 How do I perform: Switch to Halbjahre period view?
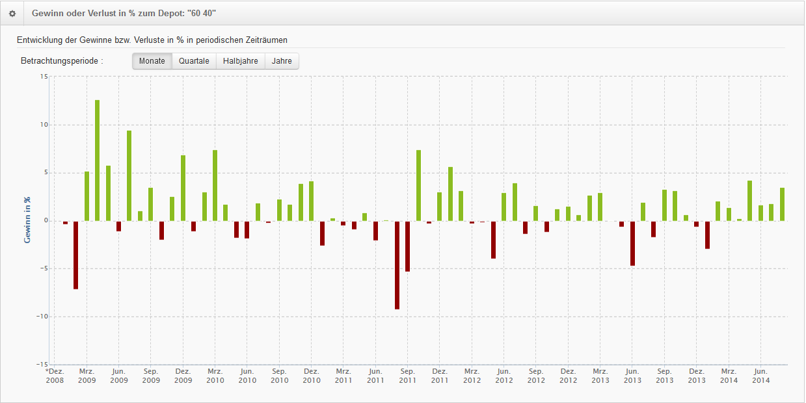click(241, 61)
